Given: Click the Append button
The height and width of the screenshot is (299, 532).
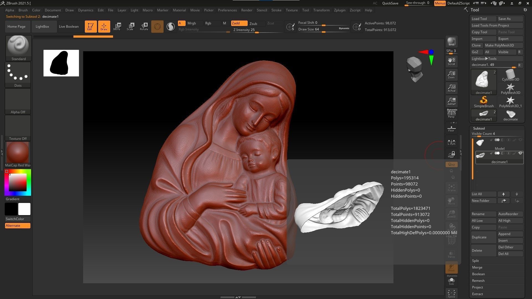Looking at the screenshot, I should [510, 234].
